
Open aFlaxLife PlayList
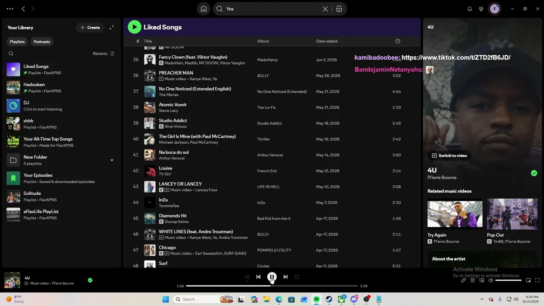click(x=61, y=215)
